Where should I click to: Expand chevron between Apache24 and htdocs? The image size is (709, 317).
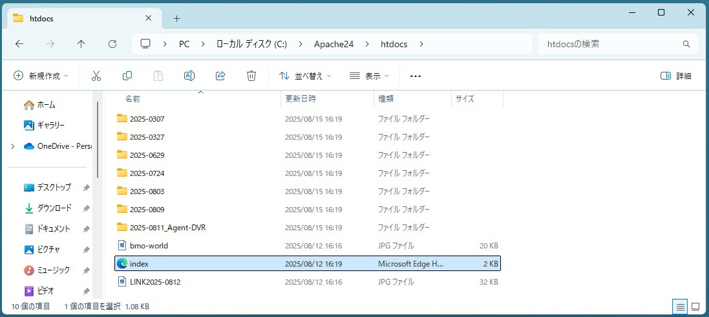(x=367, y=44)
